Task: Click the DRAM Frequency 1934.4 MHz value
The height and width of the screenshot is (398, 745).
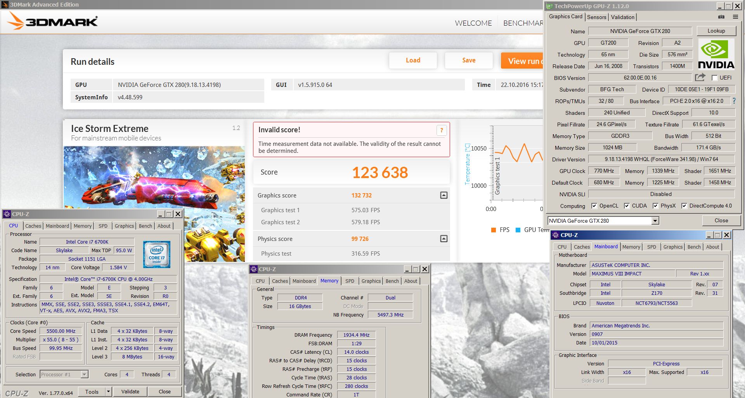Action: click(356, 335)
